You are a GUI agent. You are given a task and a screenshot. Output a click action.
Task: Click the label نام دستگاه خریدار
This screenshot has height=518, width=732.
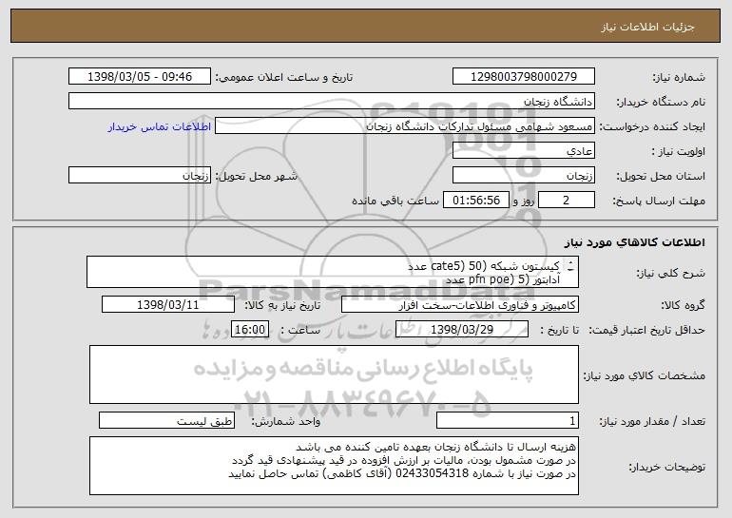tap(661, 102)
